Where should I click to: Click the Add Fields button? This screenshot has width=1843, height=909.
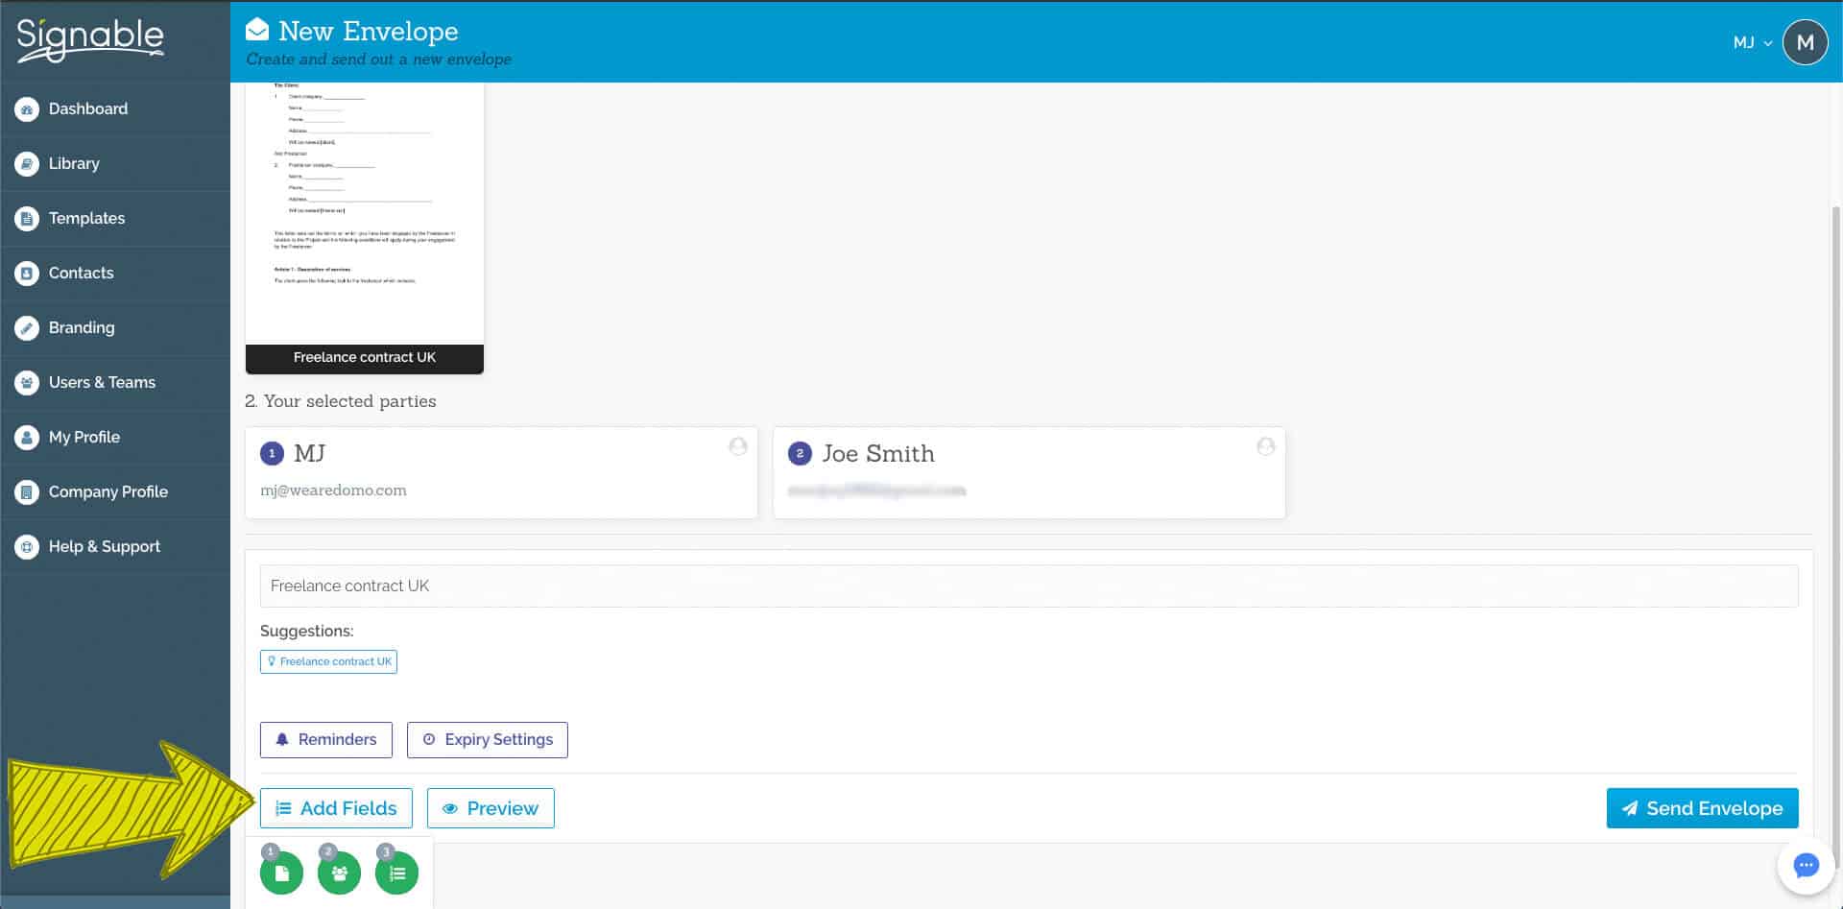pos(336,808)
